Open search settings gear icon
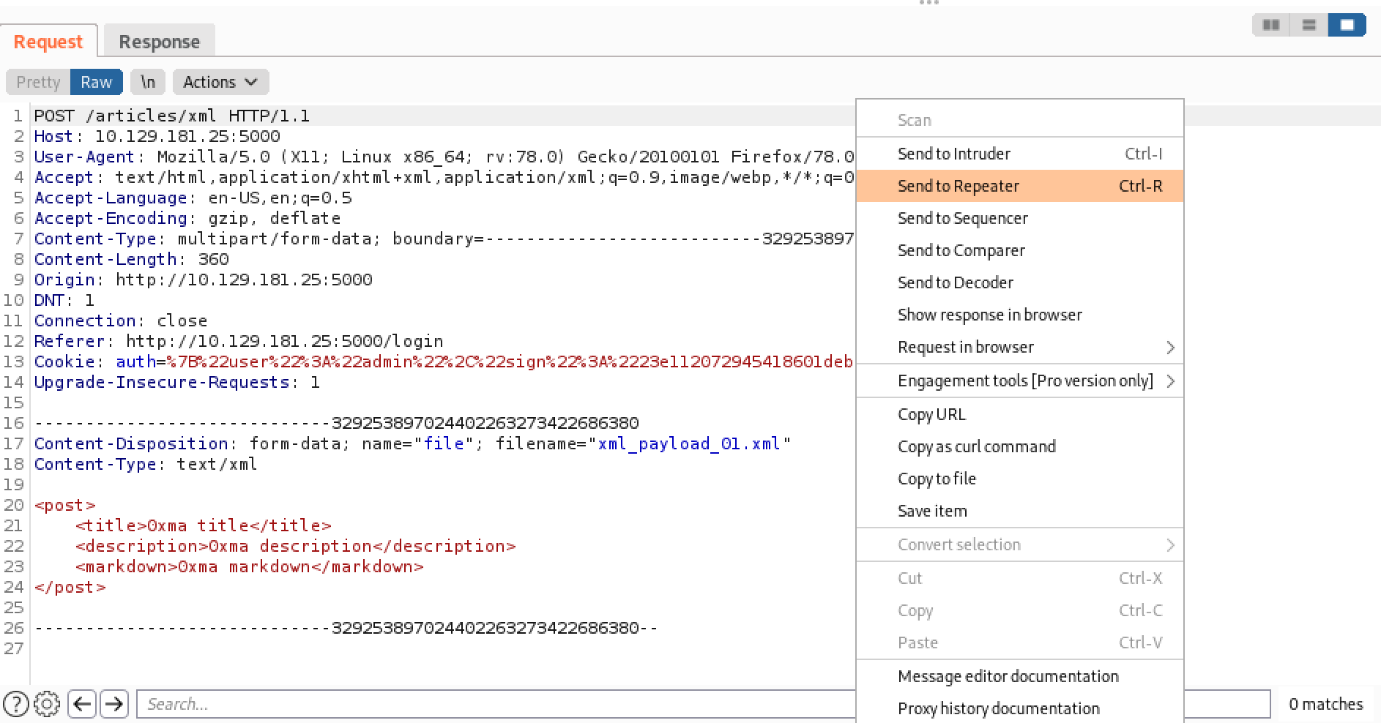This screenshot has width=1381, height=723. tap(47, 704)
